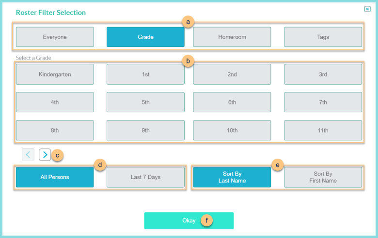Screen dimensions: 378x238
Task: Choose the 1st grade button
Action: (x=145, y=74)
